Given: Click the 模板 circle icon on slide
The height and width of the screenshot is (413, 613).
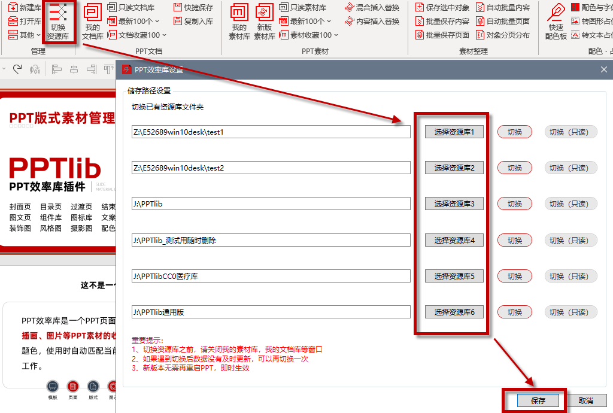Looking at the screenshot, I should click(53, 387).
